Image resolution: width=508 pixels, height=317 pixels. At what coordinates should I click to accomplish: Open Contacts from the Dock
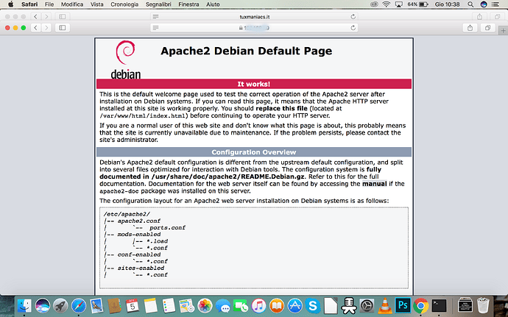click(x=114, y=306)
